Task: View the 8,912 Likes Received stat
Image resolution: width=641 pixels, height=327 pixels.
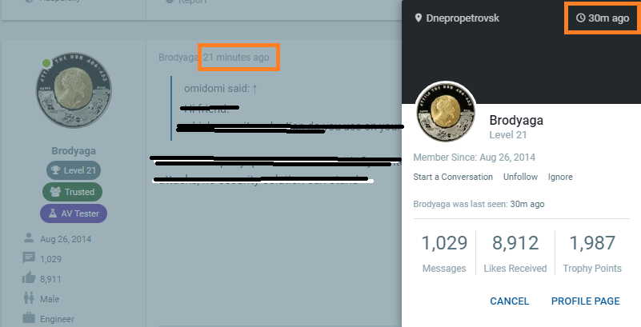Action: (515, 253)
